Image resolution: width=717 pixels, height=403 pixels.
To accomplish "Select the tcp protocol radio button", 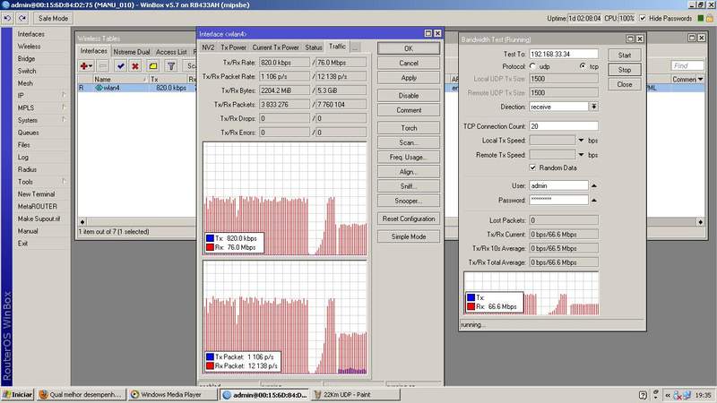I will [583, 66].
